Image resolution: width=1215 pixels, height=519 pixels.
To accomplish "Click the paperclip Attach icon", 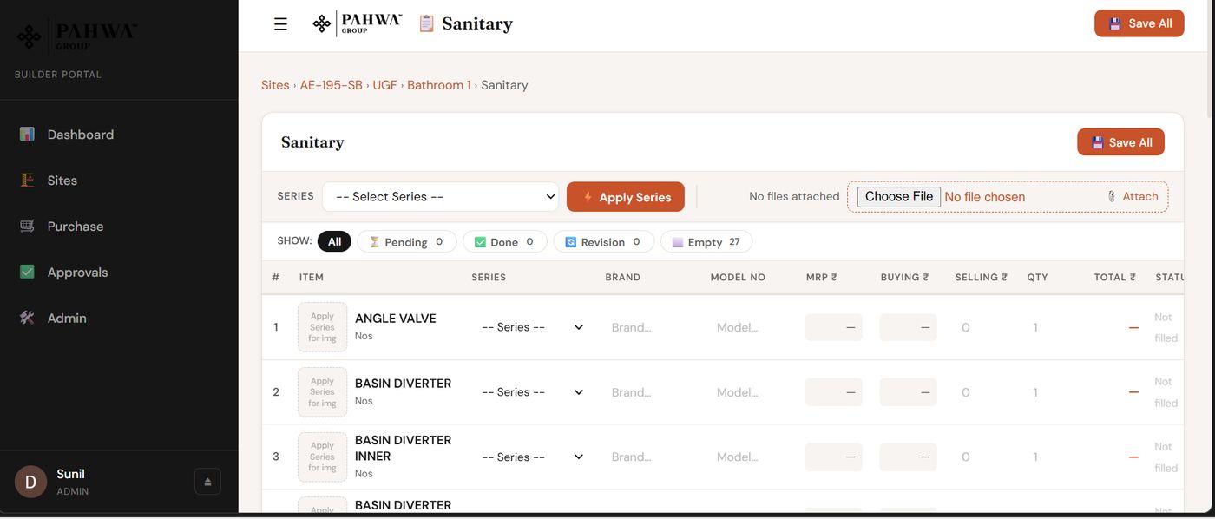I will (x=1112, y=197).
